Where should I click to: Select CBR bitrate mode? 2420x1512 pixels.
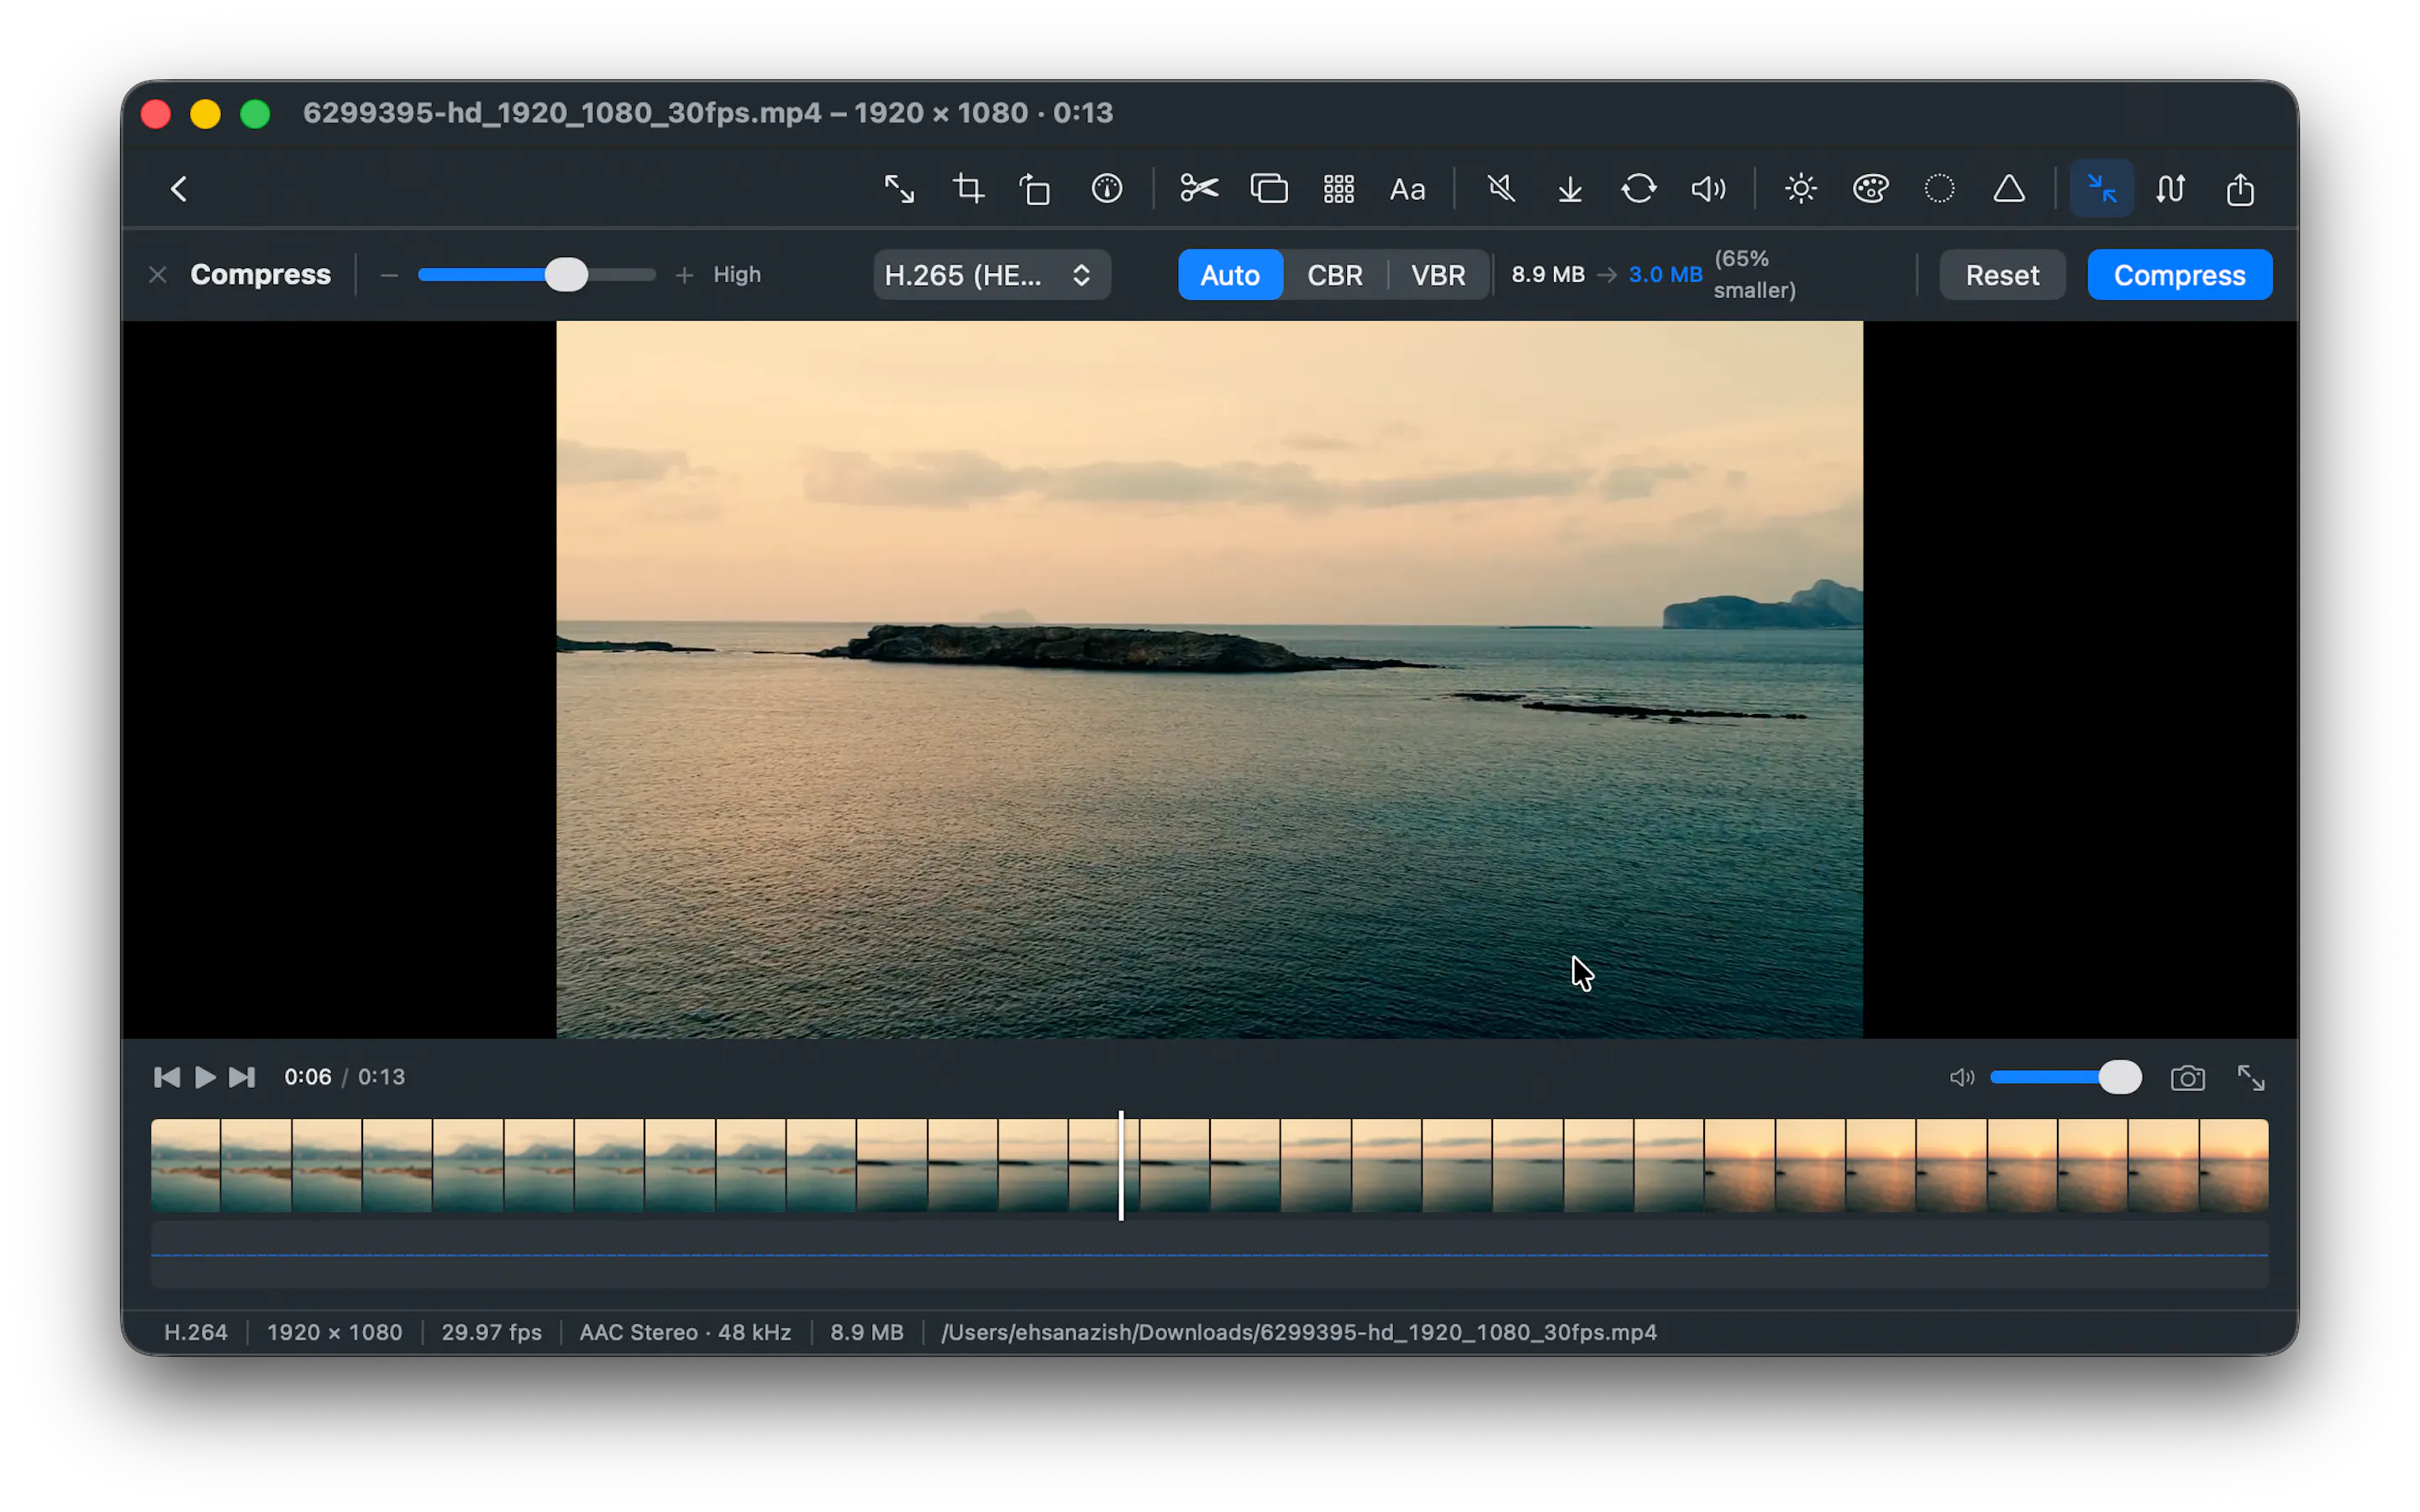click(x=1334, y=275)
